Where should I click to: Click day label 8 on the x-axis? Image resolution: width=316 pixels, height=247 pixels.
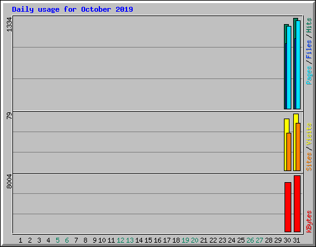85,240
